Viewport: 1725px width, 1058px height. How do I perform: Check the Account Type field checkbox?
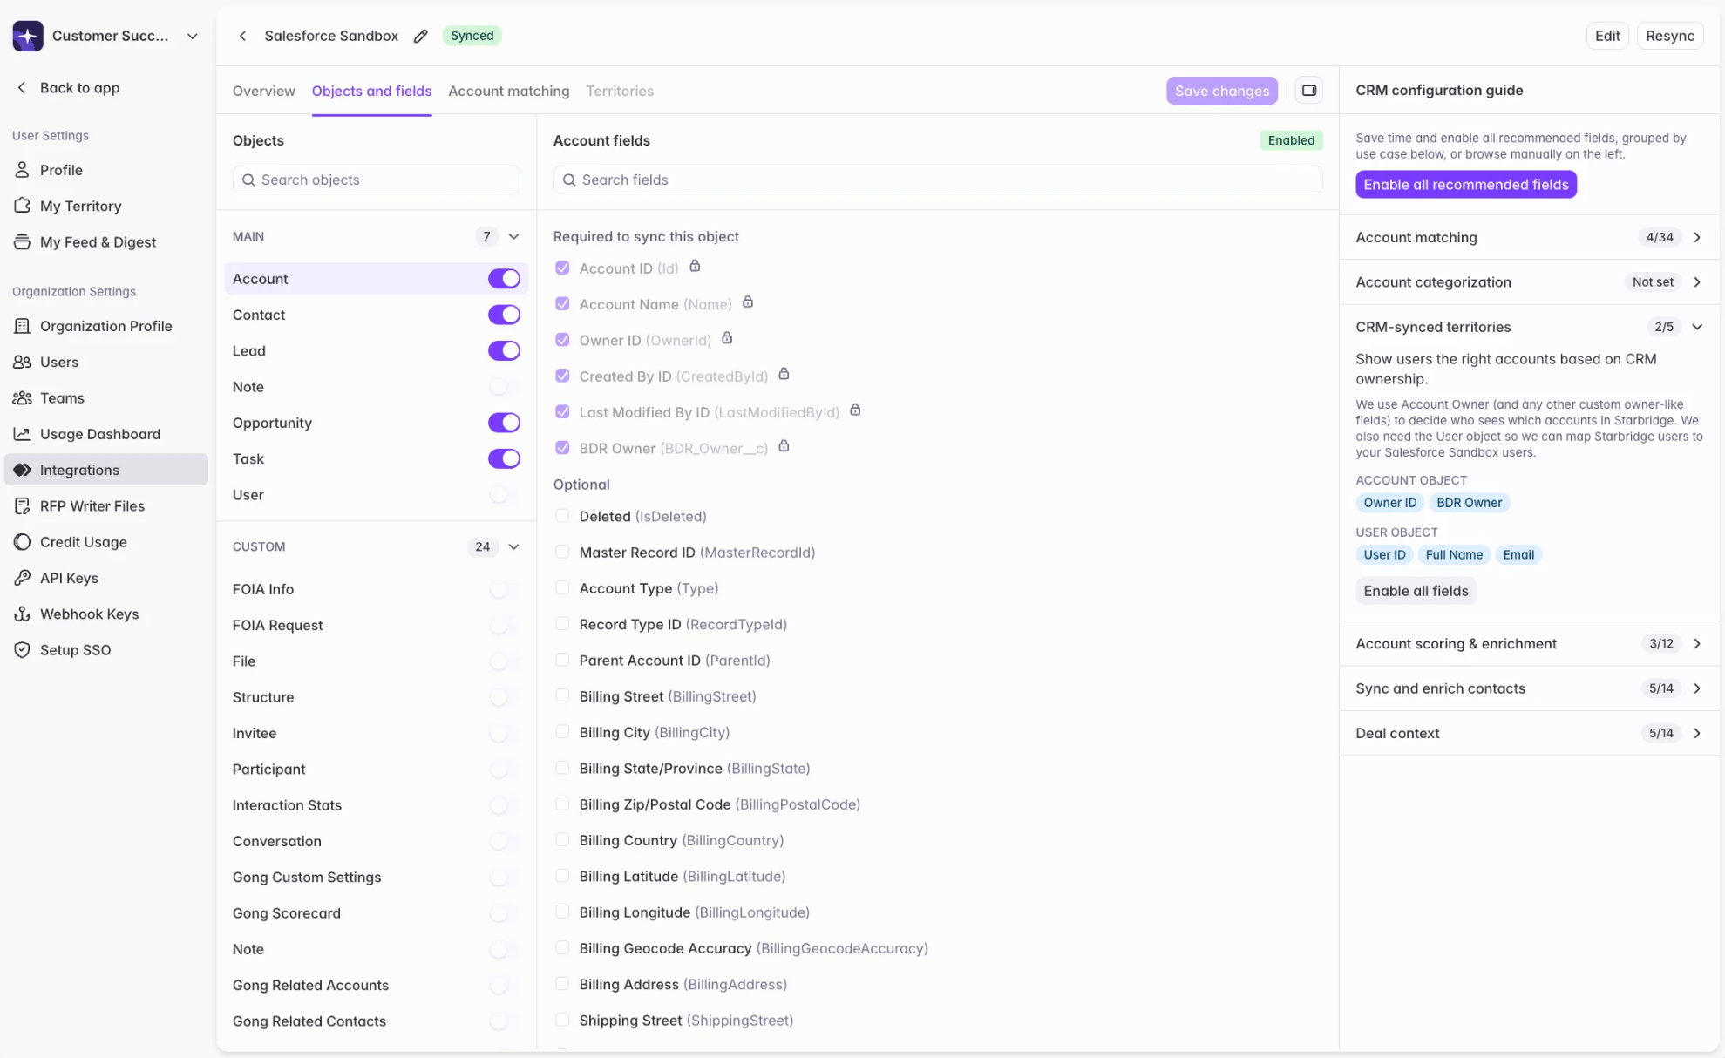(562, 588)
